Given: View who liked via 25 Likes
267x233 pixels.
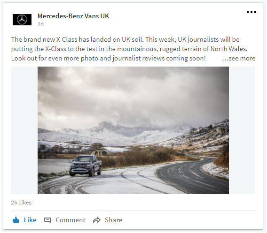Looking at the screenshot, I should tap(21, 203).
